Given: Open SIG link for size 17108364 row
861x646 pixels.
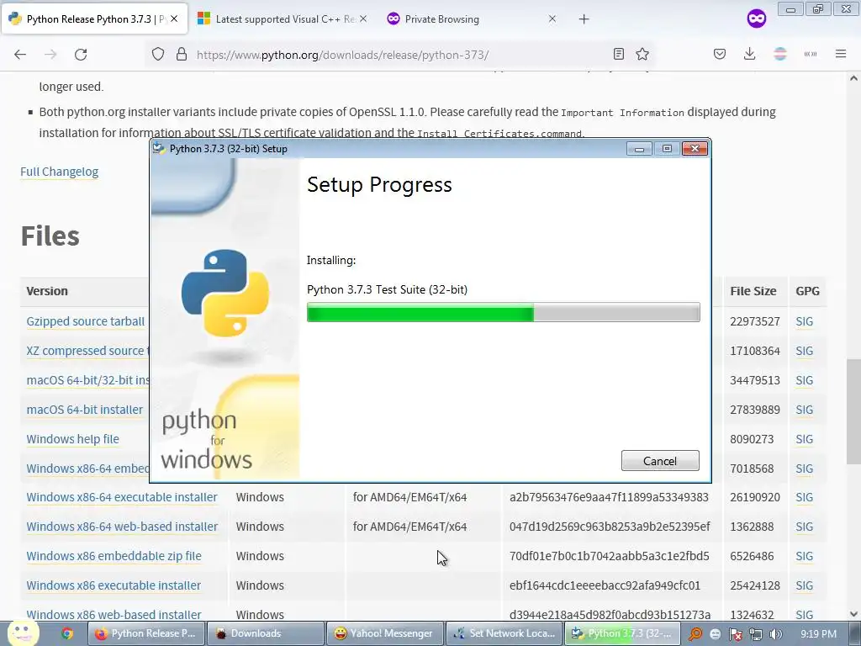Looking at the screenshot, I should coord(804,351).
